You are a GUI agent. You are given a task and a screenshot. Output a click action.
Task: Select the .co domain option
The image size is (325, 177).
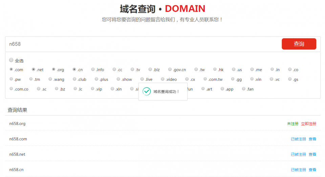tap(290, 69)
